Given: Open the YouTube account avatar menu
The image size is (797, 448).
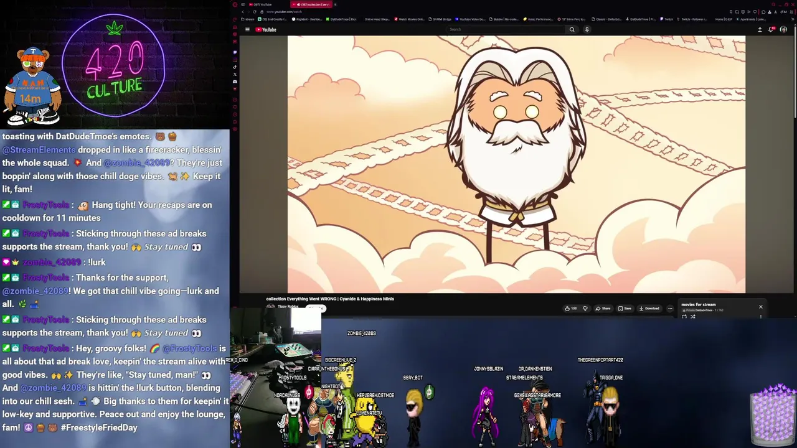Looking at the screenshot, I should coord(784,29).
